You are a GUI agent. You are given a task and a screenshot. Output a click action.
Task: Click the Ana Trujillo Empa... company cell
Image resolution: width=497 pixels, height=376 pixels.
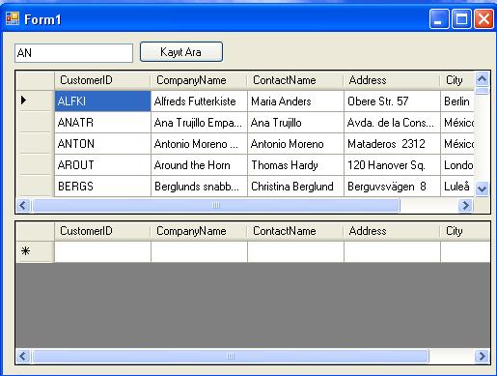coord(199,123)
